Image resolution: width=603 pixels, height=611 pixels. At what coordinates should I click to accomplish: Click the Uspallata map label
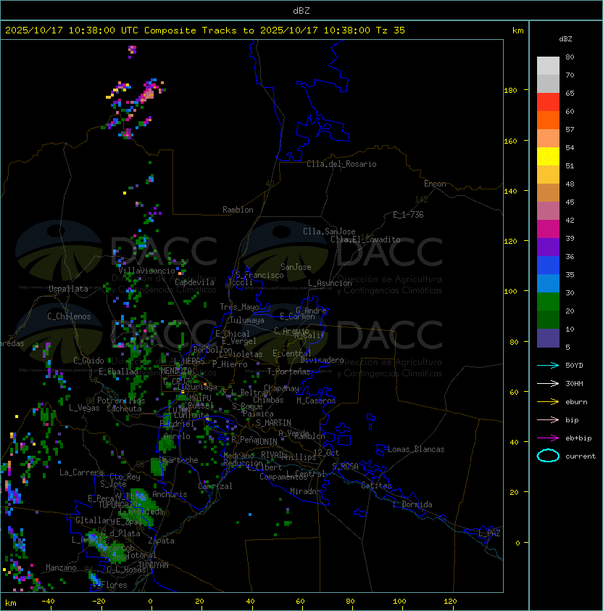[x=68, y=289]
